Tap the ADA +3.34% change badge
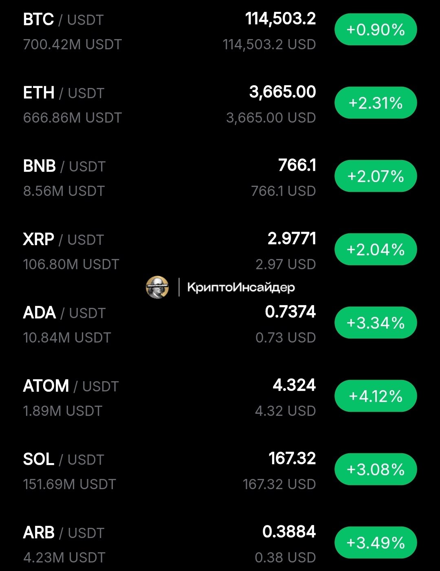440x571 pixels. [376, 323]
